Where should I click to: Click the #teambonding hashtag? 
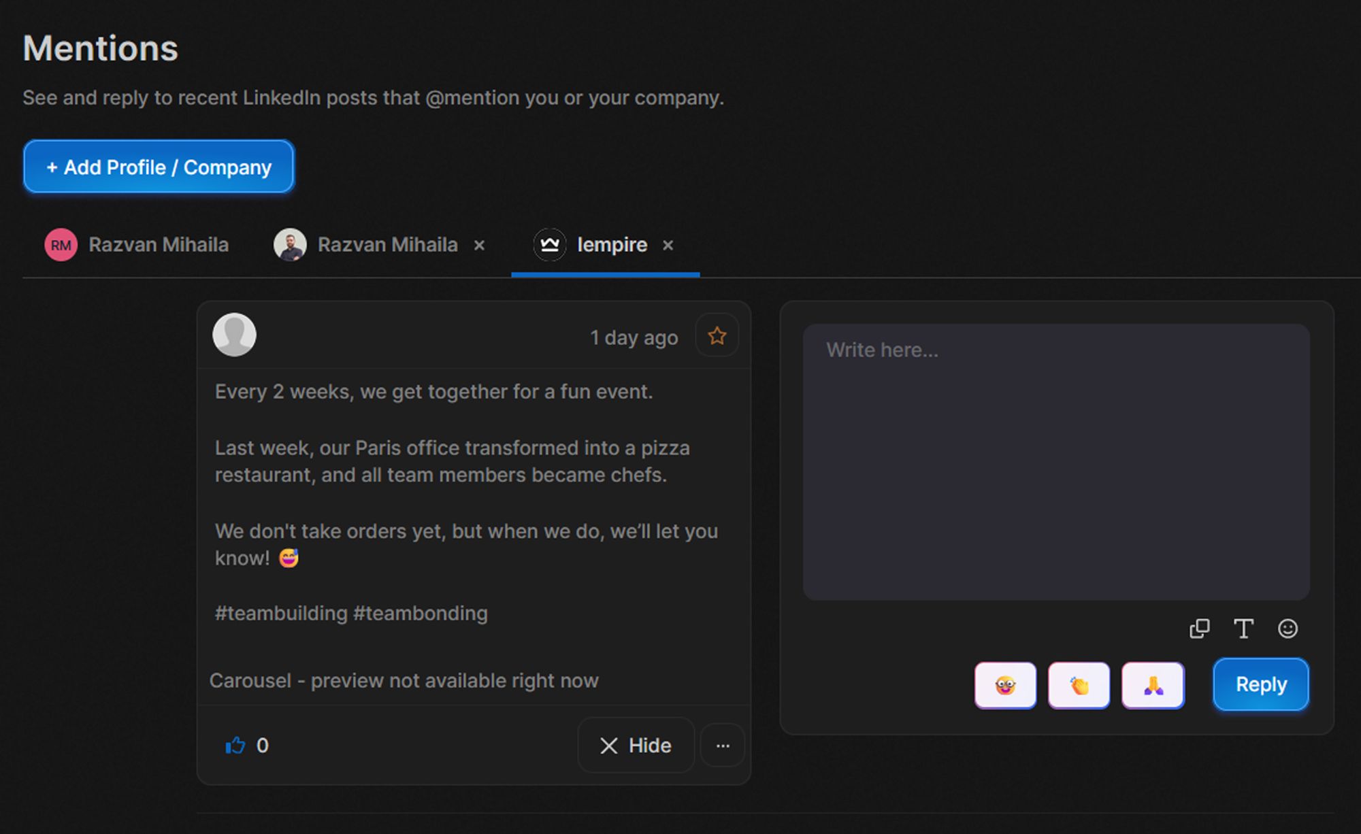click(421, 614)
